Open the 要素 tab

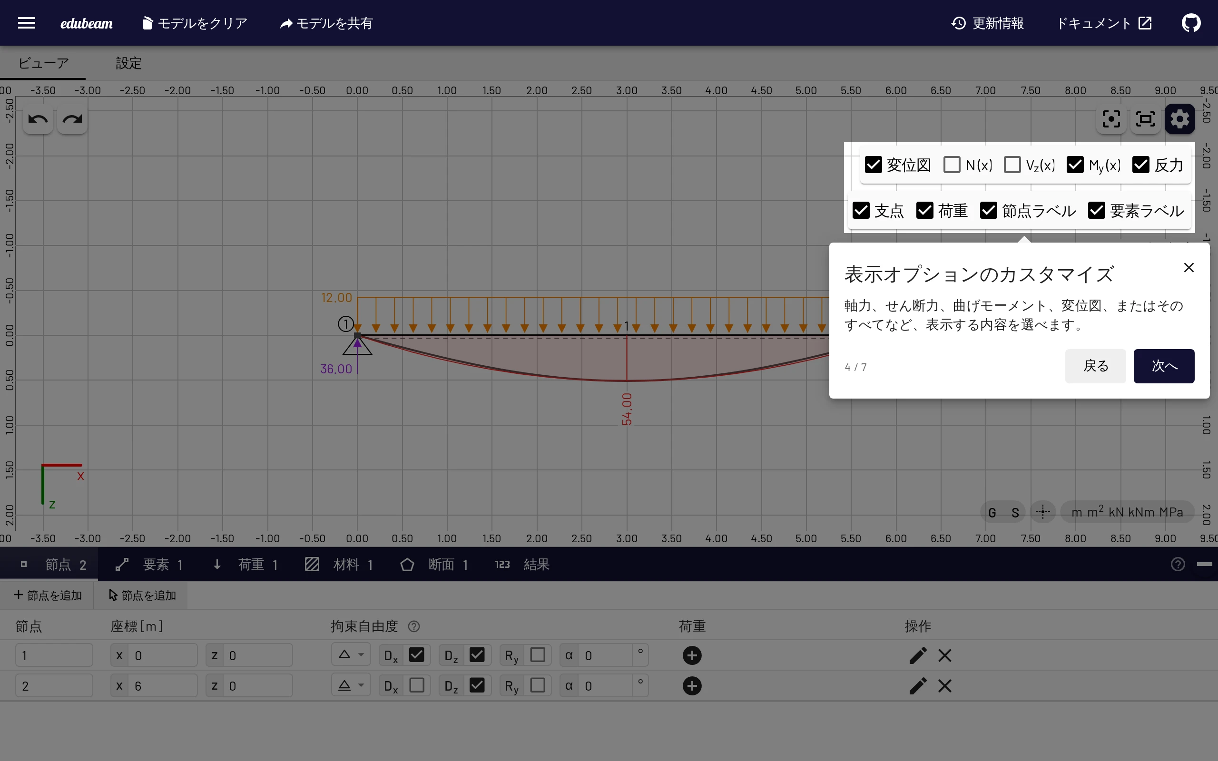click(149, 564)
